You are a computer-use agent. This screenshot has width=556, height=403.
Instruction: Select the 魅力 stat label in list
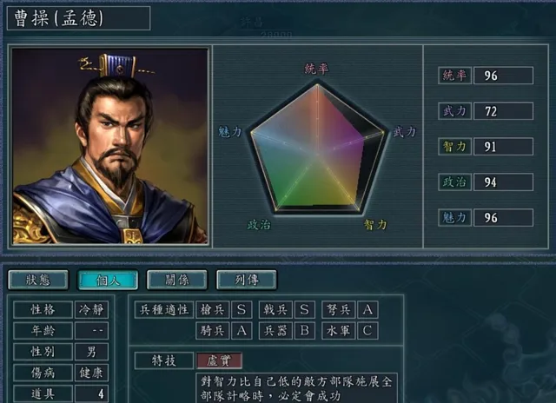coord(454,217)
